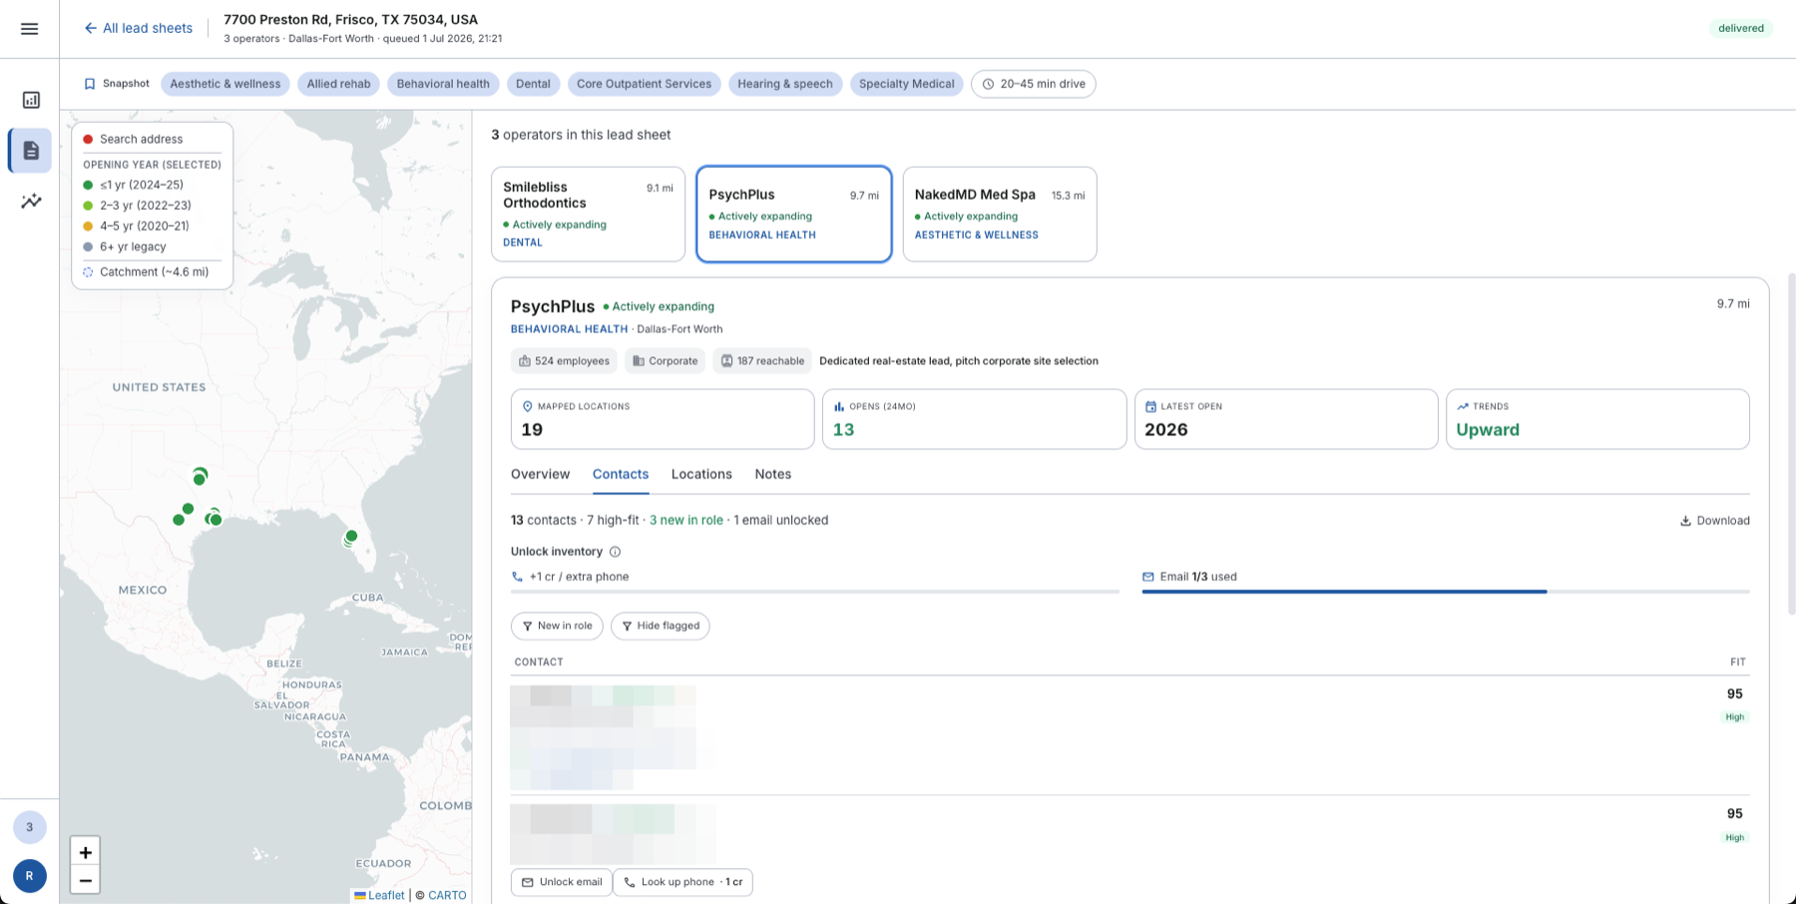
Task: Click the FIT column header
Action: click(x=1738, y=663)
